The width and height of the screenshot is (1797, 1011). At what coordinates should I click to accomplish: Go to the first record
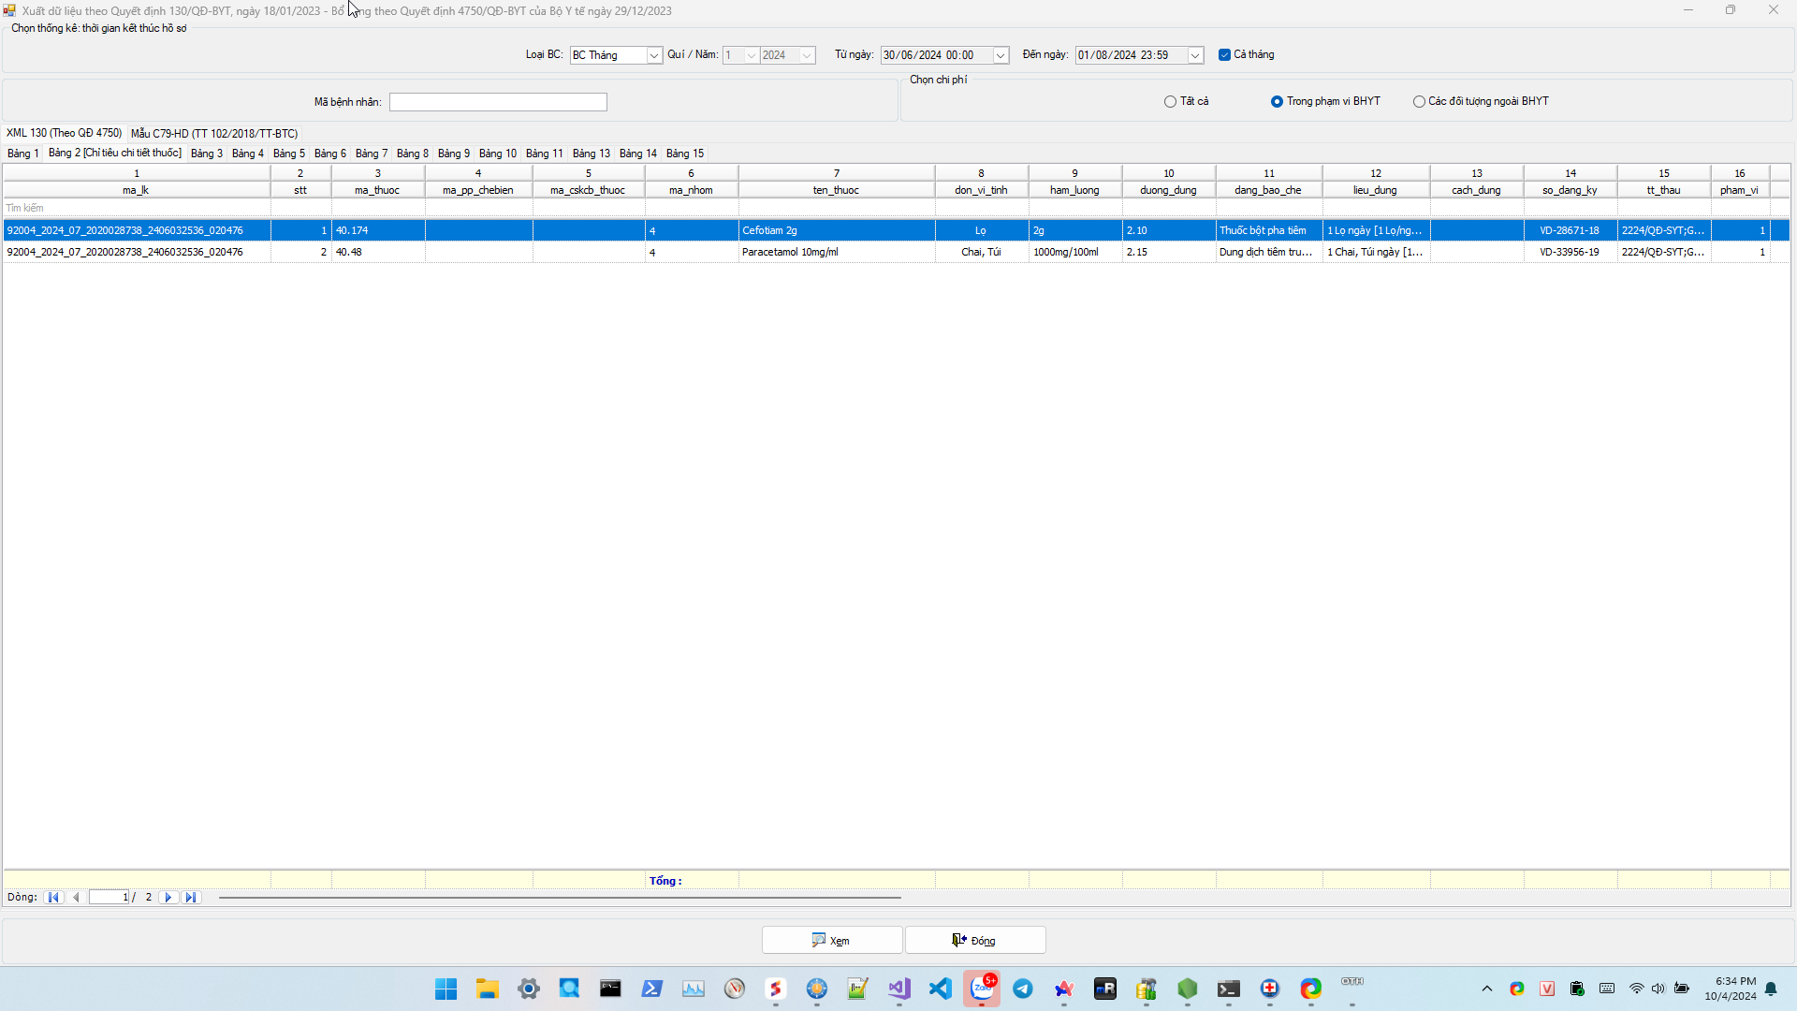click(x=53, y=898)
